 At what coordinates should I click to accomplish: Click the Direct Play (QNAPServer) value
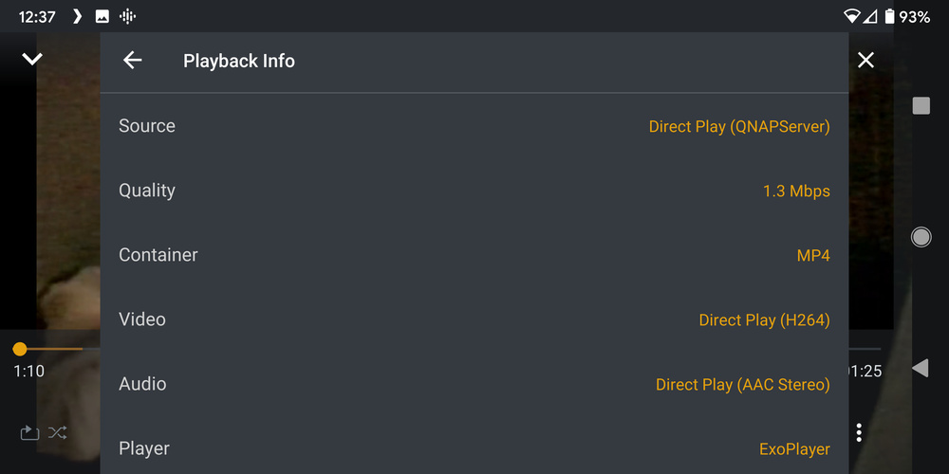coord(739,126)
